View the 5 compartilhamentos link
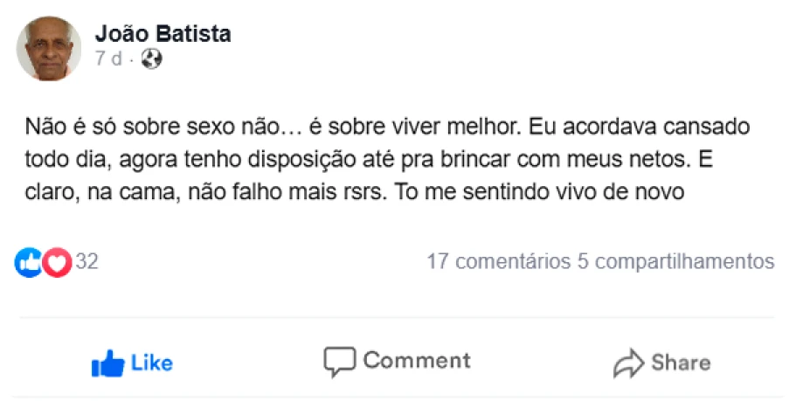 (675, 261)
